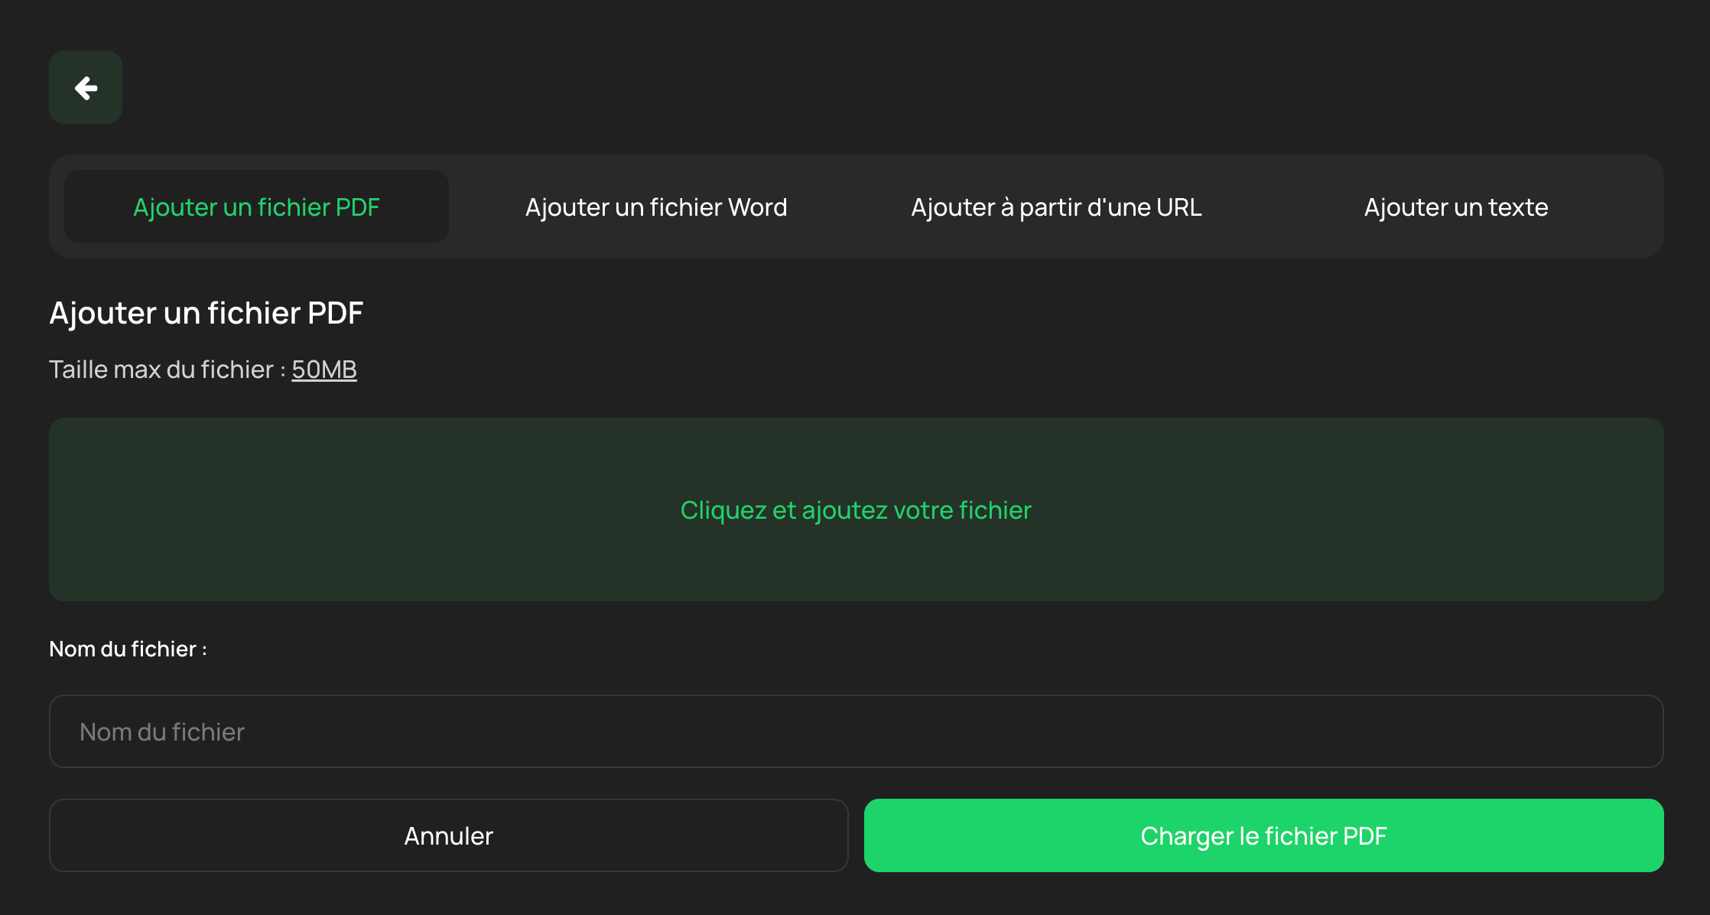Choose the Word file import tab

click(655, 207)
